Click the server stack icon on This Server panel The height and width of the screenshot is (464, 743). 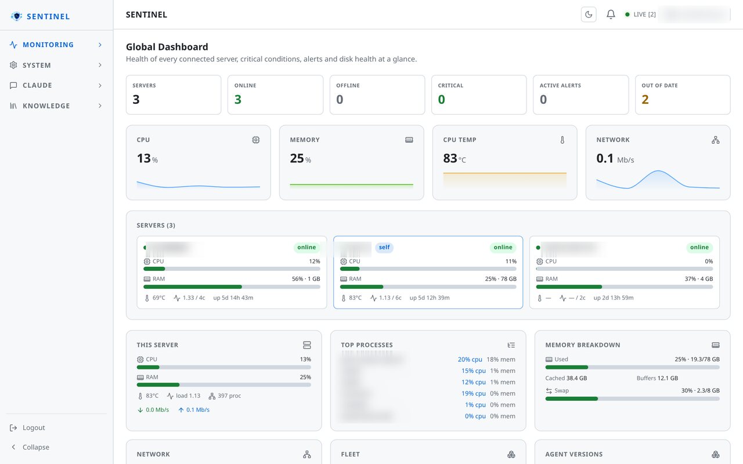[307, 345]
